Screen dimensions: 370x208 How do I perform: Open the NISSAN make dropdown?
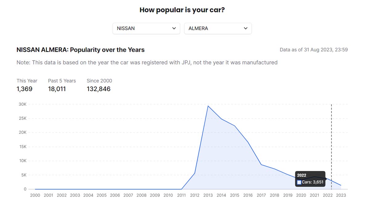[x=146, y=28]
